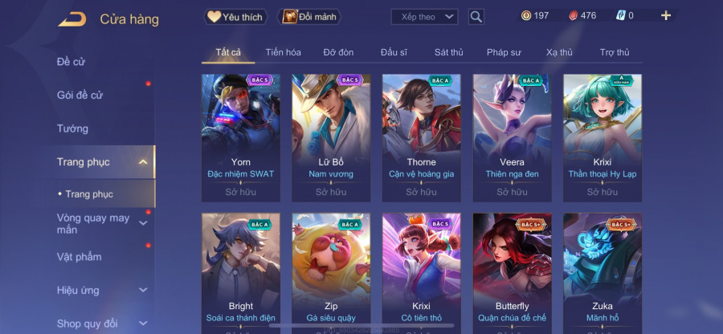The width and height of the screenshot is (723, 334).
Task: Tap the golden back arrow icon
Action: pos(72,19)
